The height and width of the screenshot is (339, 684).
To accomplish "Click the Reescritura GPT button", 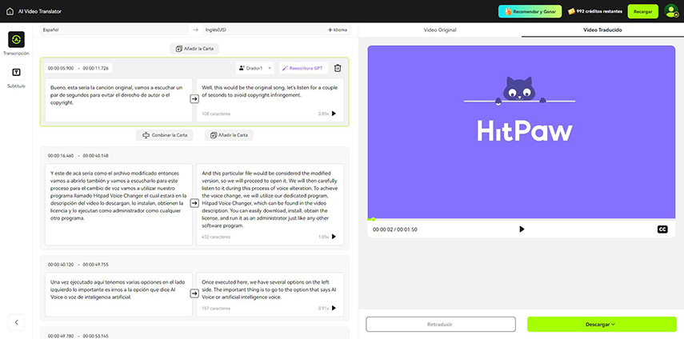I will coord(303,69).
